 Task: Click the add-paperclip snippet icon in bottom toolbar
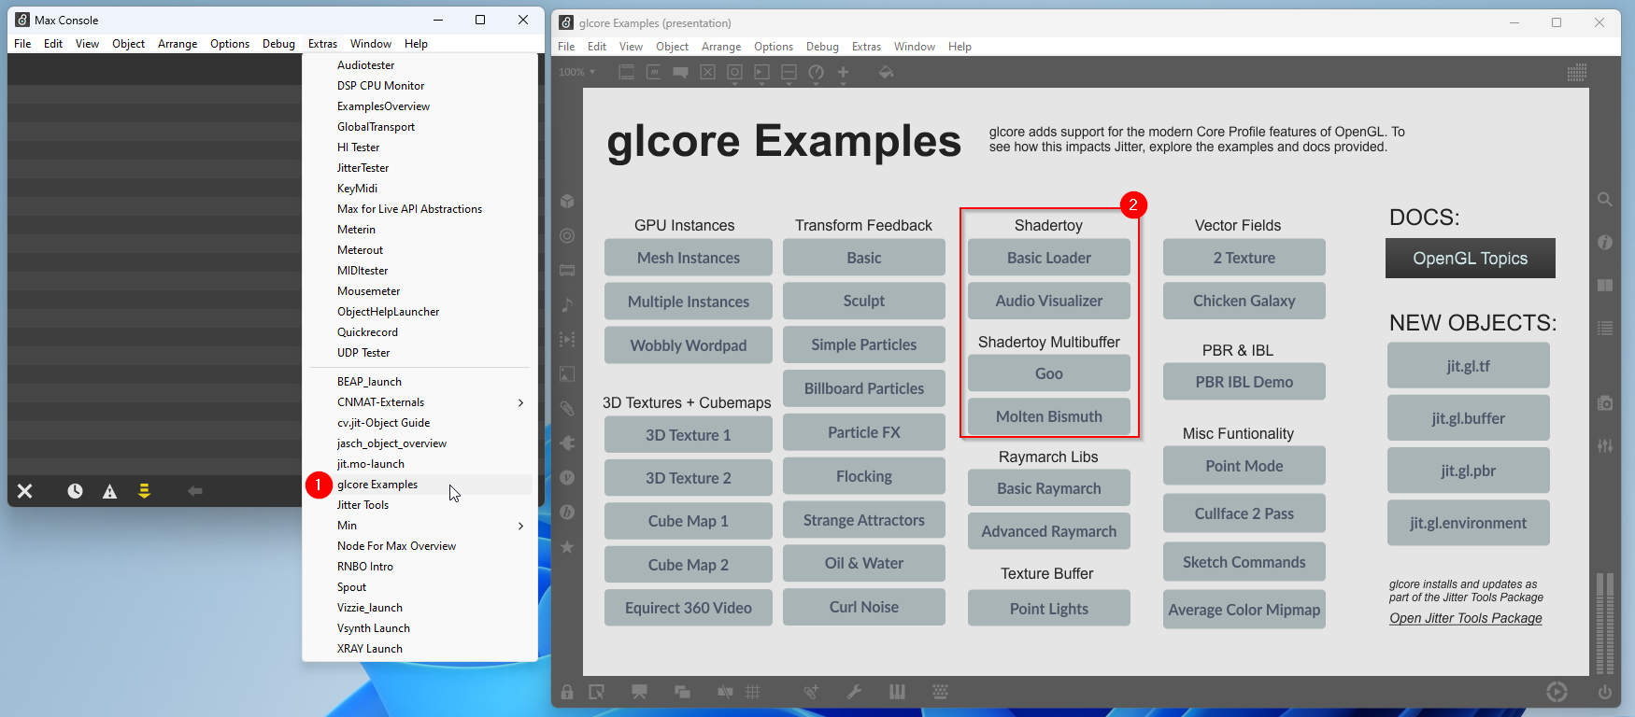[x=811, y=692]
